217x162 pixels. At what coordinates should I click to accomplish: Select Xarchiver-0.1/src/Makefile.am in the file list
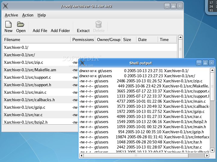tap(41, 70)
